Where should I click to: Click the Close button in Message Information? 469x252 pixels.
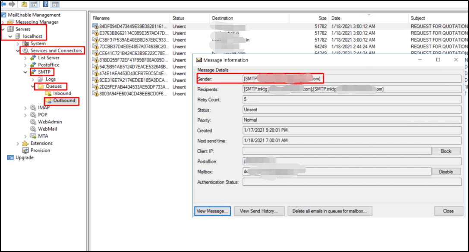[x=448, y=211]
